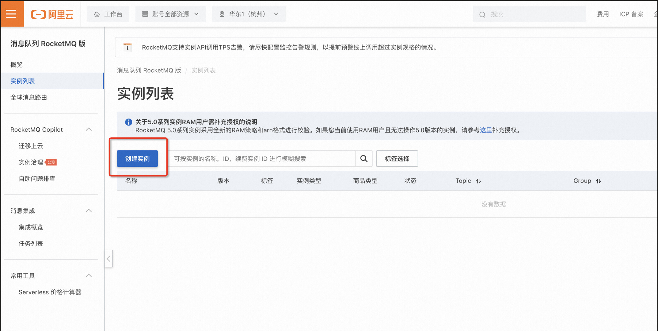Open 任务列表 in the sidebar
The image size is (658, 331).
[x=31, y=244]
